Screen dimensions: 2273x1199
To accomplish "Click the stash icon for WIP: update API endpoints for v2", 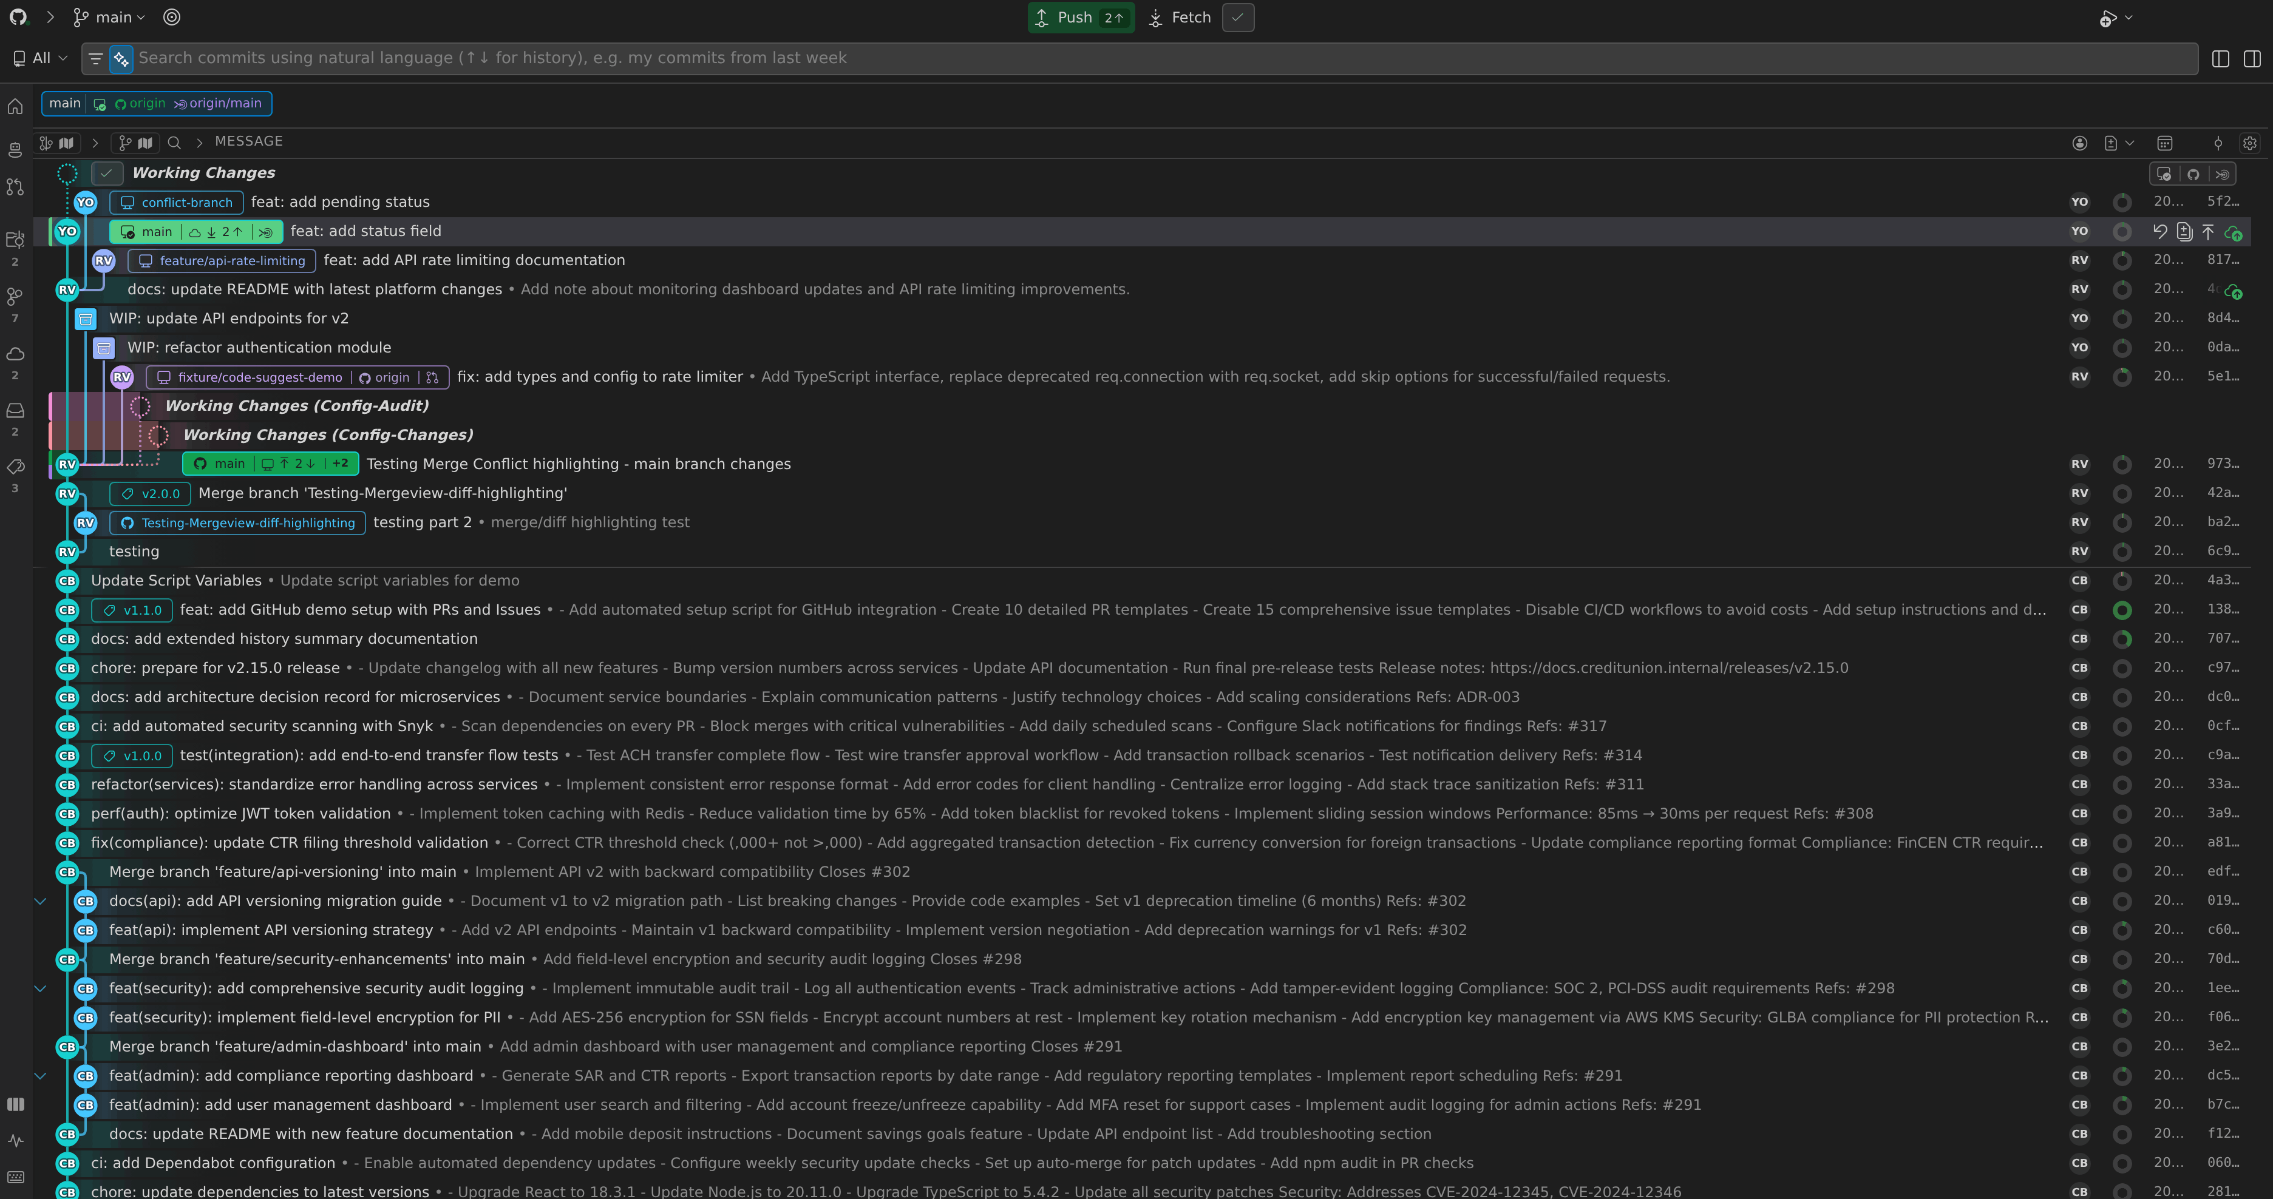I will (86, 319).
